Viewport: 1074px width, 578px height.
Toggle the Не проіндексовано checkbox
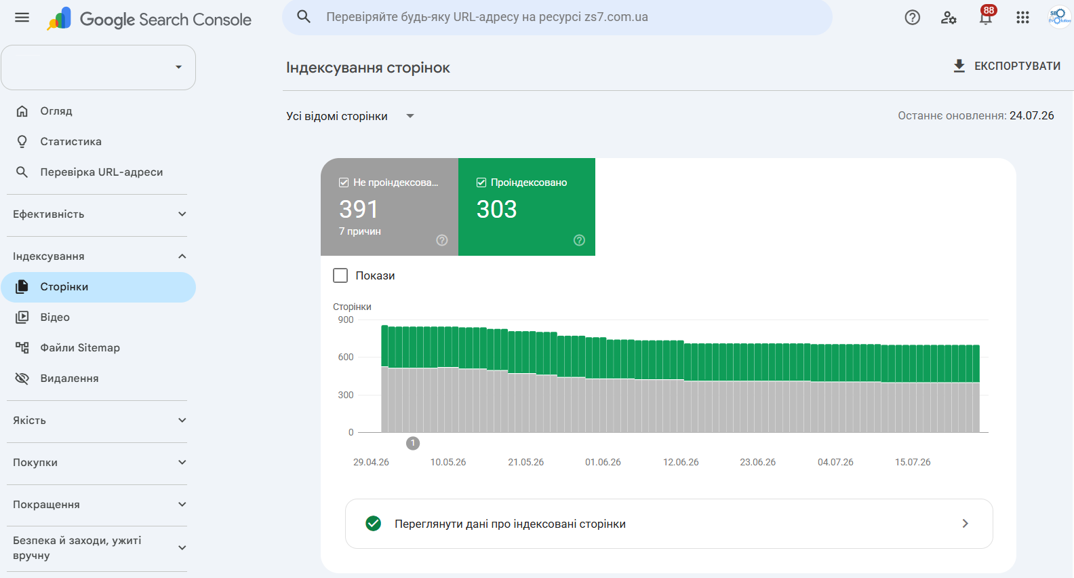[x=344, y=182]
